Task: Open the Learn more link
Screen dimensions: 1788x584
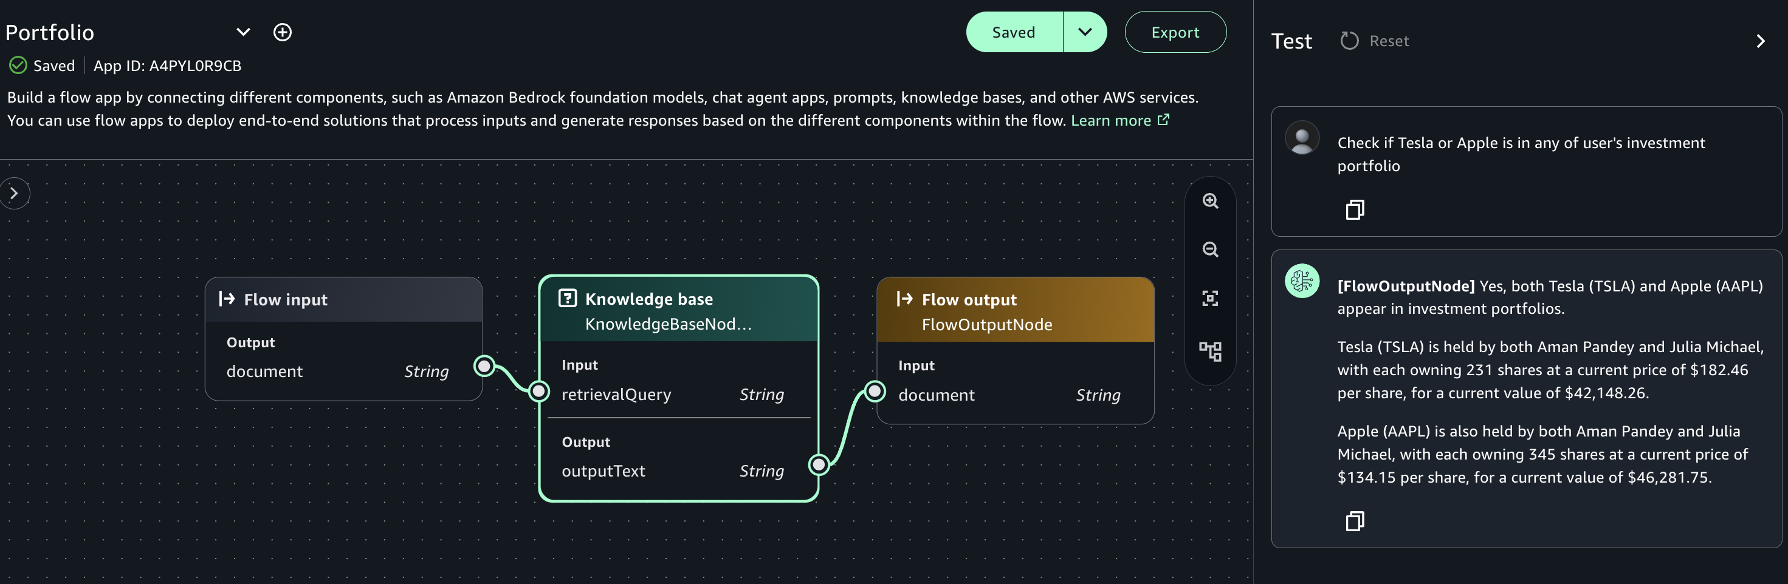Action: click(x=1119, y=121)
